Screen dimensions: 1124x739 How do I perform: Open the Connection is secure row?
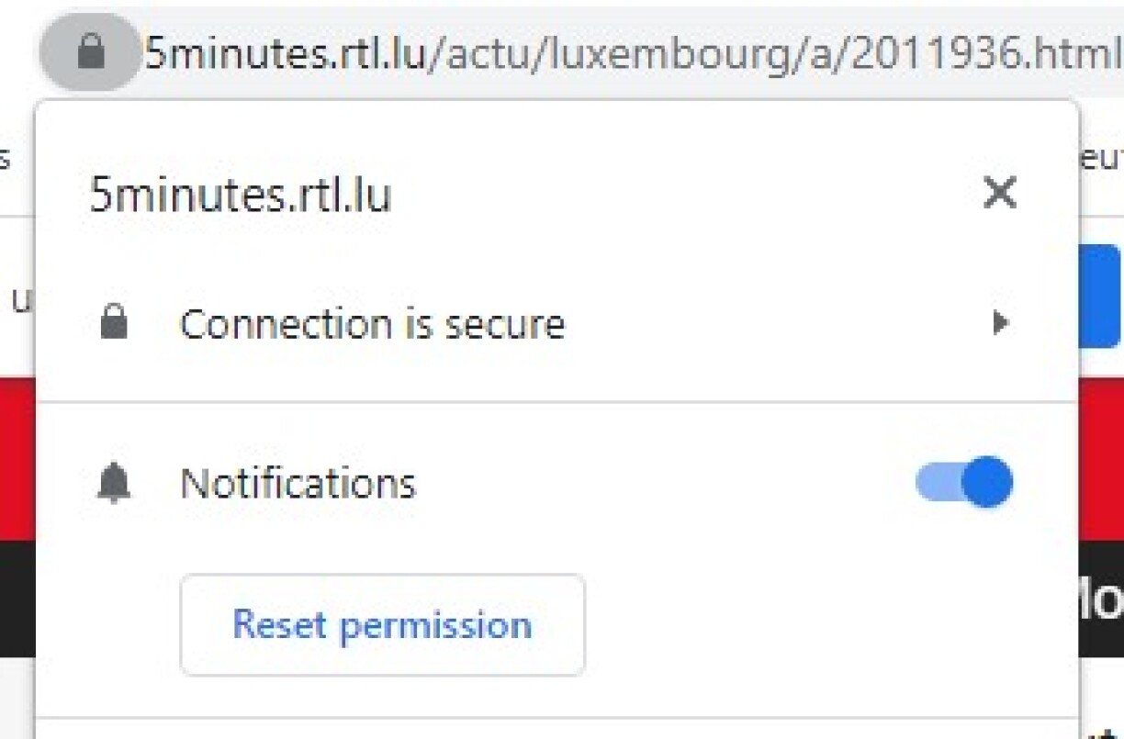(372, 324)
